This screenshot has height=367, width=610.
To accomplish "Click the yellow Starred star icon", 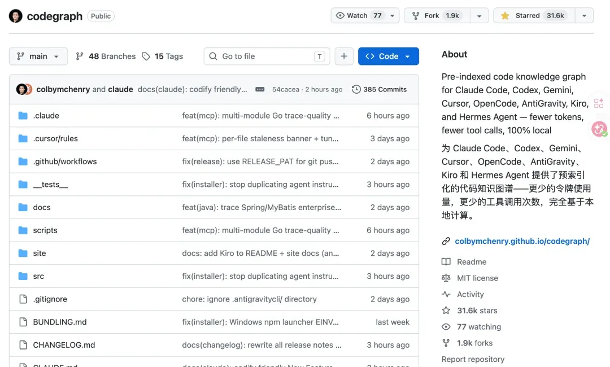I will [x=505, y=16].
